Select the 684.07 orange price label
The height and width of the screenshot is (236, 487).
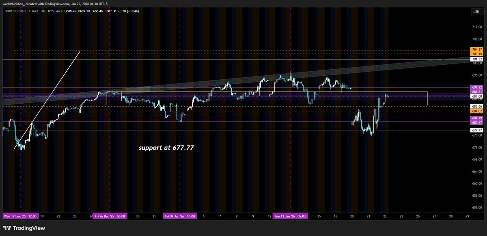coord(476,111)
